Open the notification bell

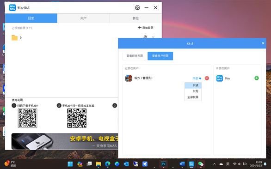(265, 164)
